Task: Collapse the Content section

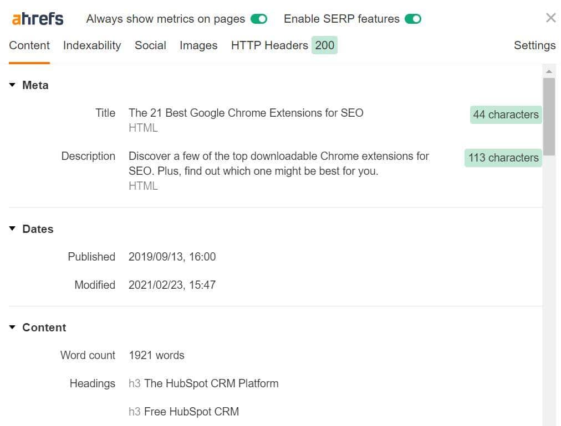Action: coord(12,327)
